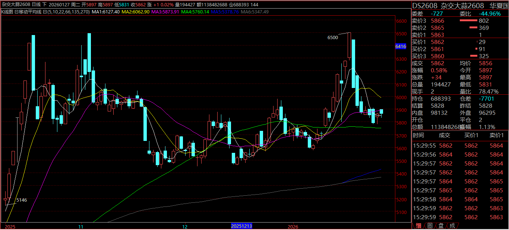509x230 pixels.
Task: Click the MA1:6127.40 legend label
Action: click(106, 12)
